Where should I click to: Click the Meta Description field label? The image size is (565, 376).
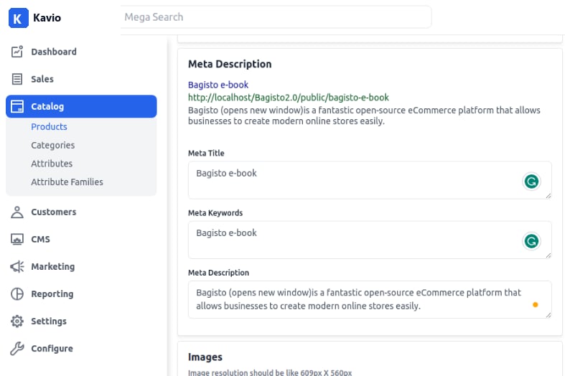pyautogui.click(x=218, y=273)
